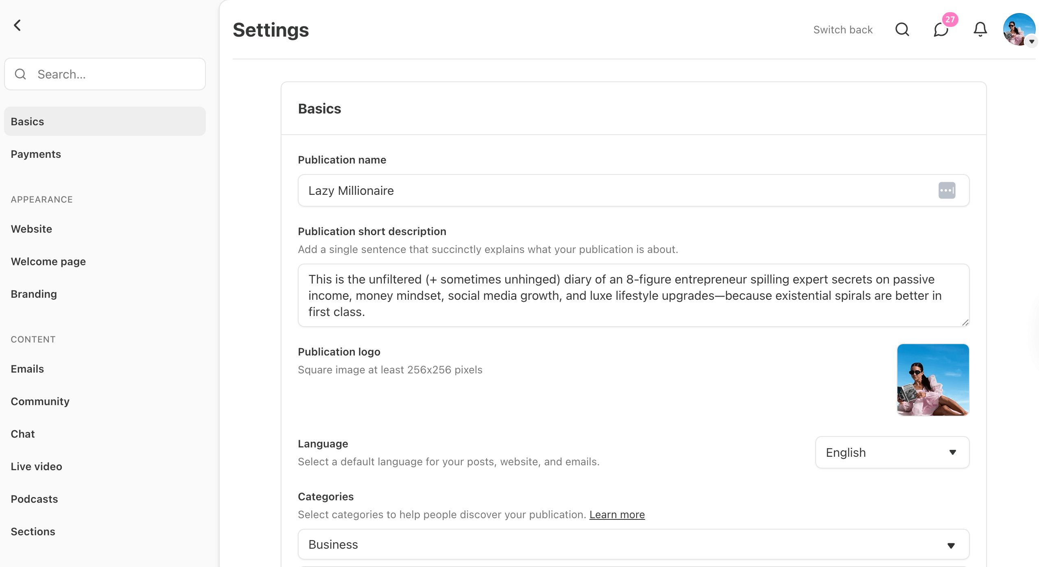
Task: Open chat messages icon with 27 badge
Action: coord(941,29)
